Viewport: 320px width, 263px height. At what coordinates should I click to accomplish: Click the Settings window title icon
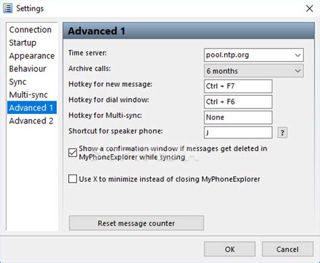(7, 8)
